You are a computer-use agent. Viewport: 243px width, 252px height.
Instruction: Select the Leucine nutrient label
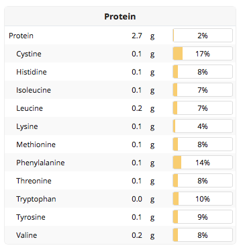30,108
